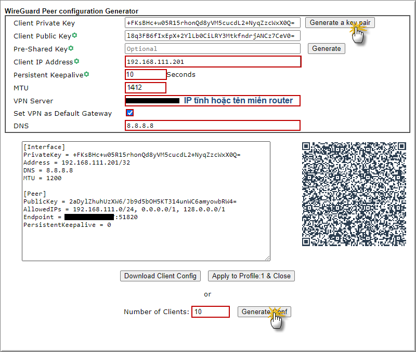Image resolution: width=416 pixels, height=352 pixels.
Task: Download the client config file
Action: click(160, 276)
